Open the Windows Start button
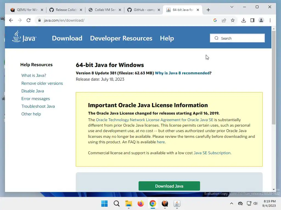 coord(104,203)
